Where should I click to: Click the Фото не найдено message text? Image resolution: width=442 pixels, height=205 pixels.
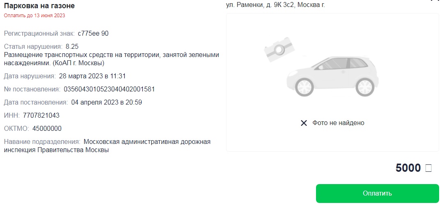coord(338,123)
